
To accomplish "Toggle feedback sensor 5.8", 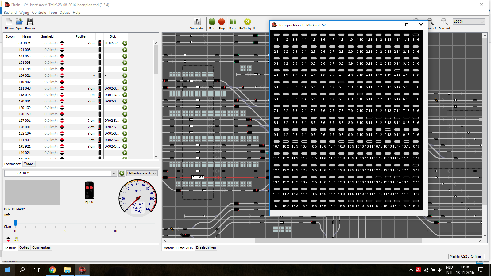I will [x=341, y=82].
